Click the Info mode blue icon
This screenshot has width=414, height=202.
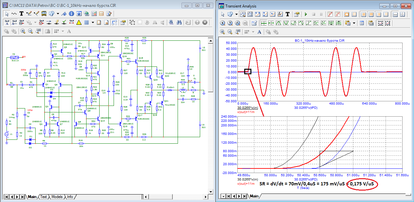point(71,14)
